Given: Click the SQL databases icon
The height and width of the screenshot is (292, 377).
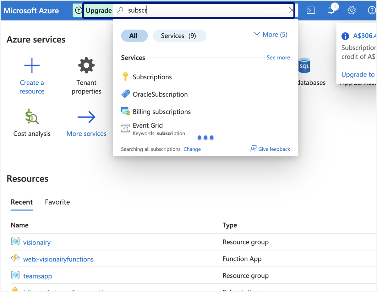Looking at the screenshot, I should [x=304, y=65].
